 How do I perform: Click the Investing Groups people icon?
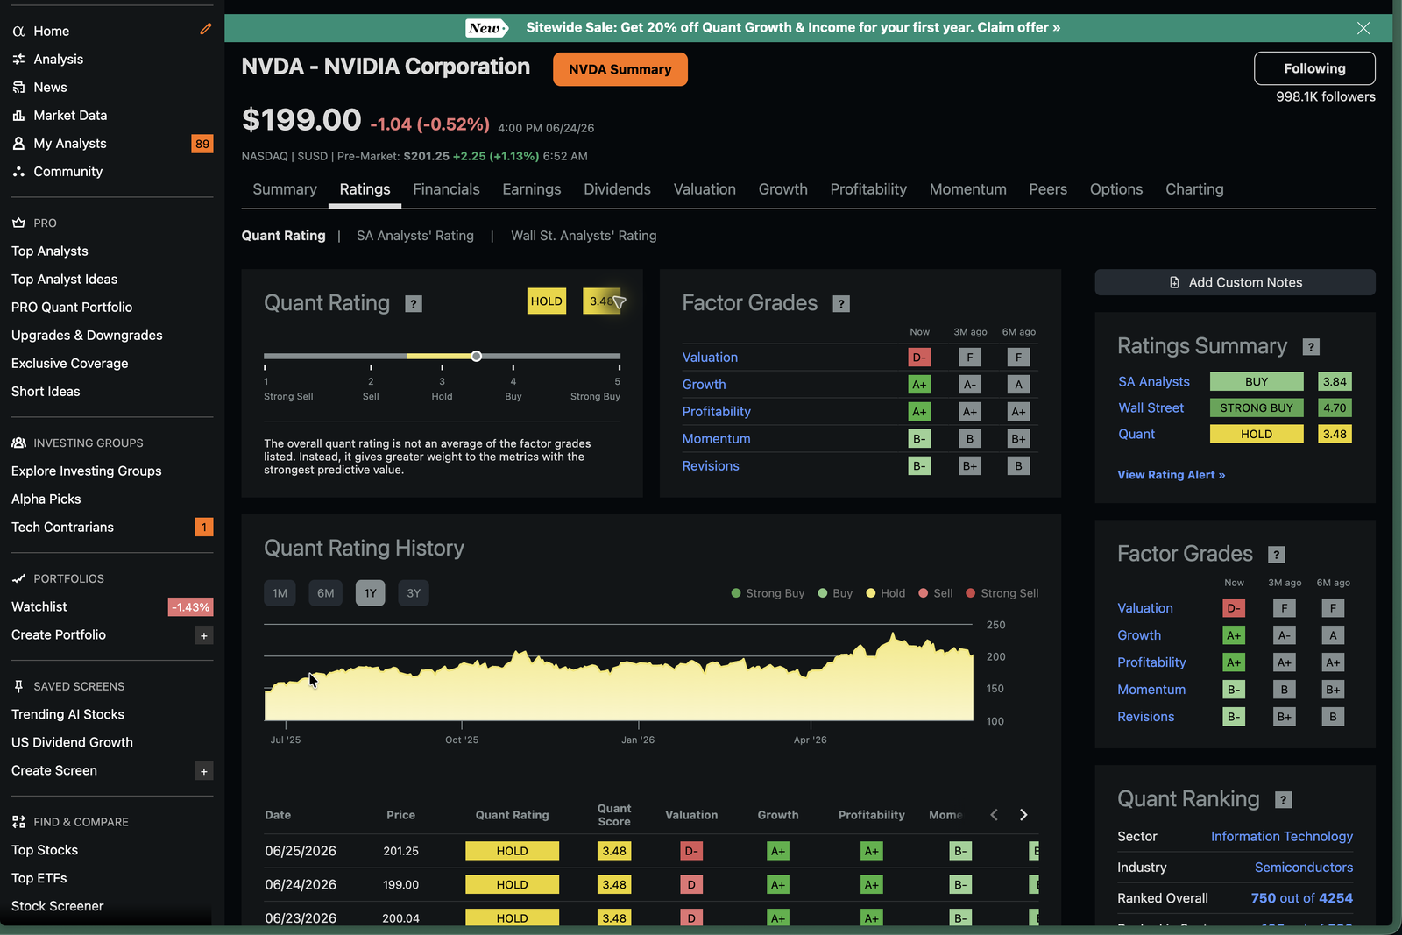point(18,443)
